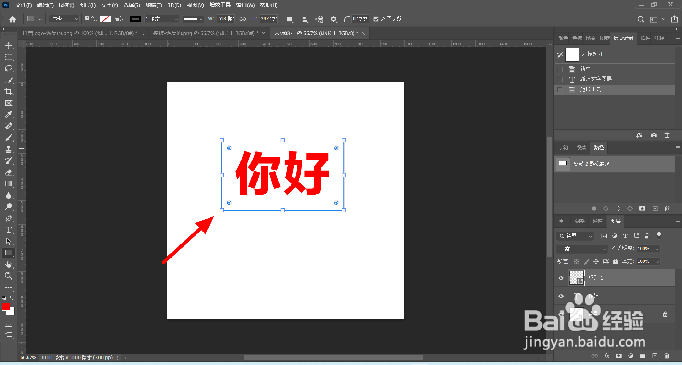Toggle the 对齐边缘 checkbox
682x365 pixels.
point(376,19)
